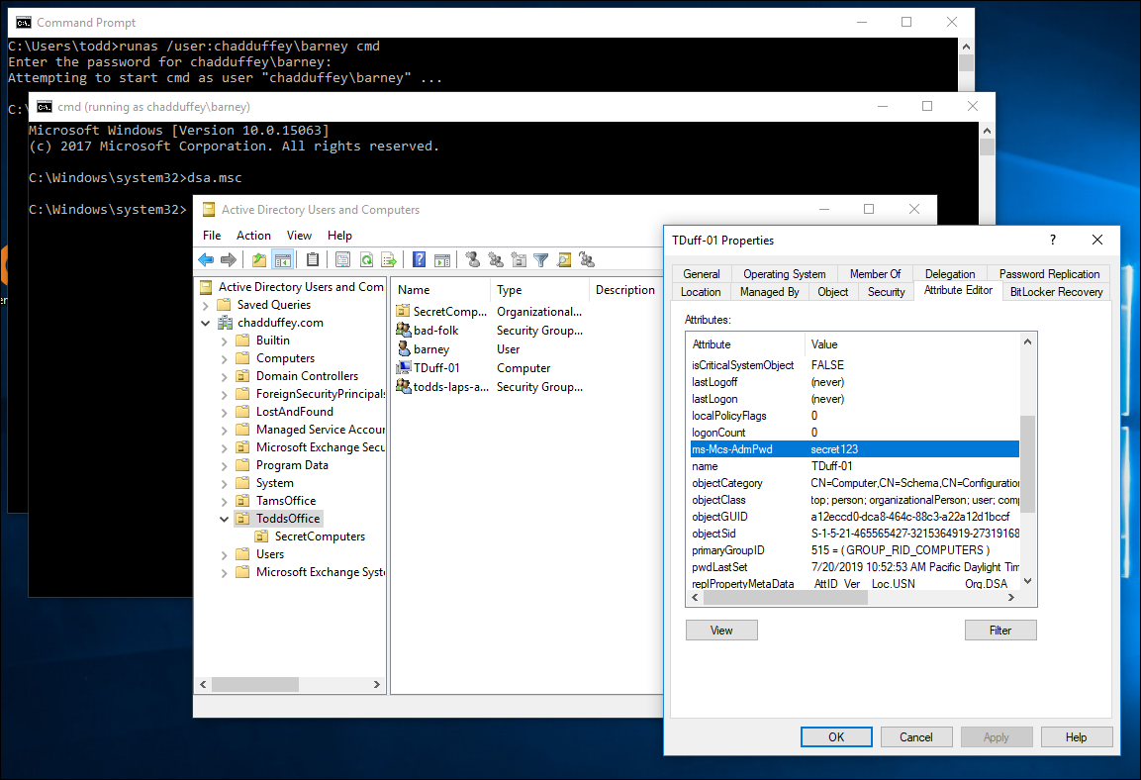Select the pwdLastSet attribute row
Viewport: 1141px width, 780px height.
tap(854, 567)
